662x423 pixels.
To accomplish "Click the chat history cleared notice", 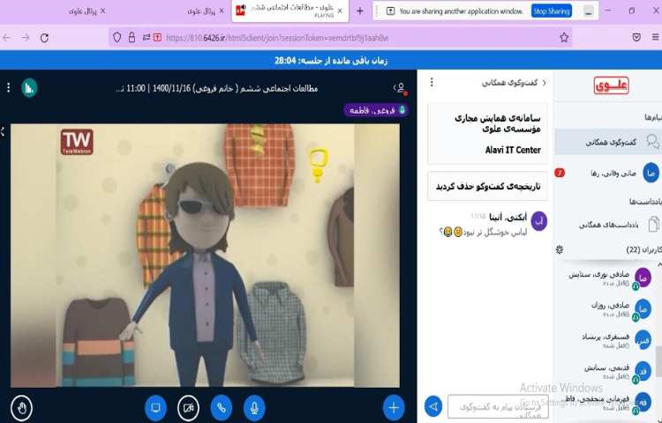I will (487, 186).
